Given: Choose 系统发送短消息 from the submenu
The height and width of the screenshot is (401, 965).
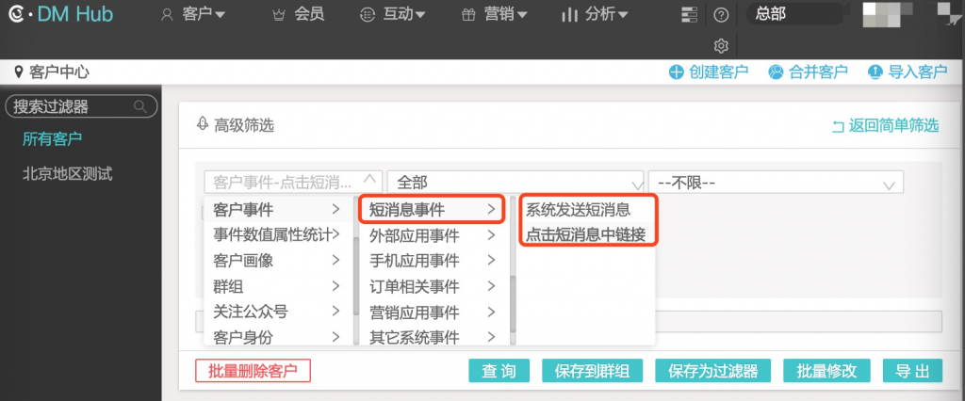Looking at the screenshot, I should point(578,209).
